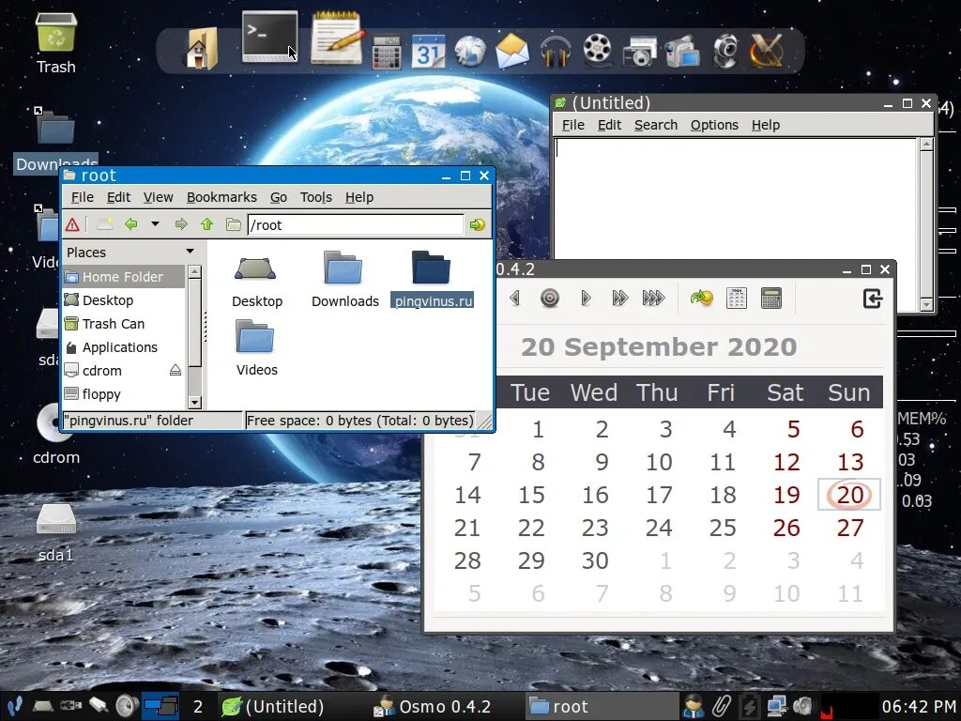Open the email envelope icon in the dock
Image resolution: width=961 pixels, height=721 pixels.
coord(512,52)
